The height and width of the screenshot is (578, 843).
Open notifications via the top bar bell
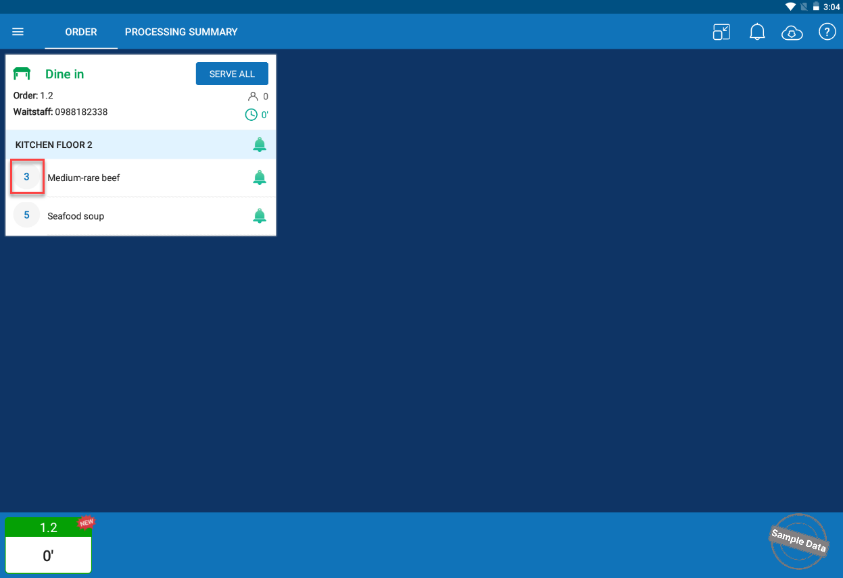[757, 32]
